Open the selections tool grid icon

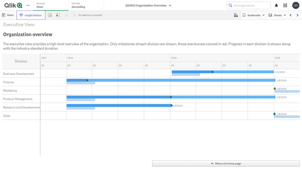(236, 15)
